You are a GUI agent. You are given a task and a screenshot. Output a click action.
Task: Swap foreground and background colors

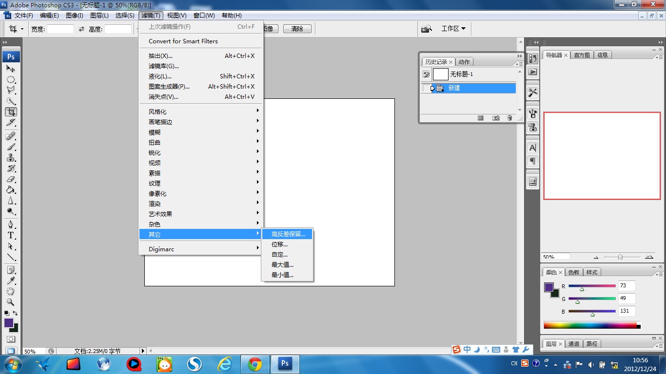pos(15,313)
